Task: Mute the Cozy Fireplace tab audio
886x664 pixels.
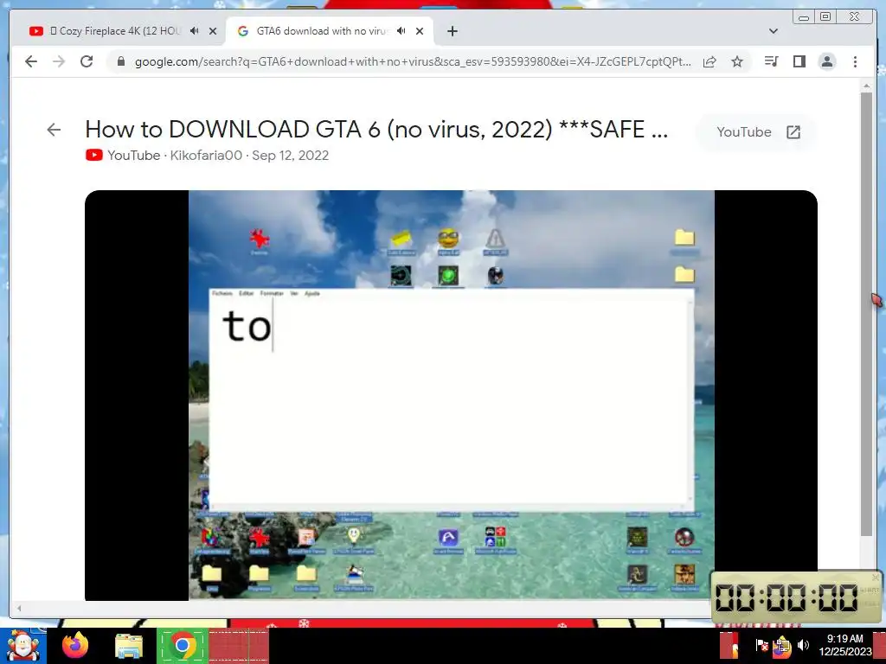Action: tap(195, 31)
